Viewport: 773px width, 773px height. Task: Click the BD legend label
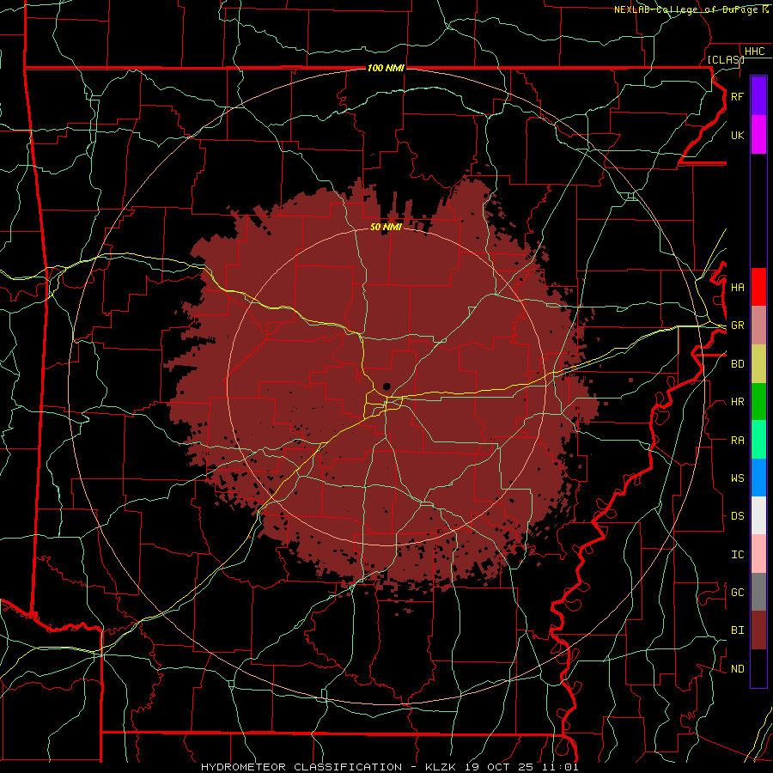coord(737,364)
